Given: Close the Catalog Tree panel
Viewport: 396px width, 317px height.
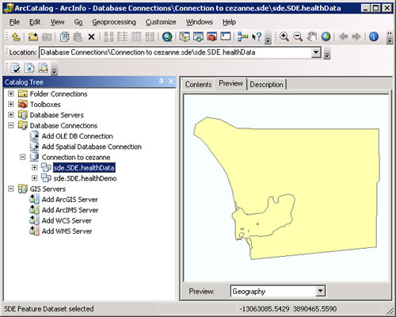Looking at the screenshot, I should click(x=171, y=81).
